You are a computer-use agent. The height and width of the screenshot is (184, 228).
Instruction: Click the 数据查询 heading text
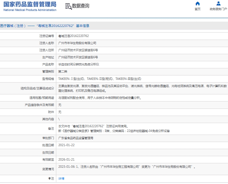coord(81,6)
